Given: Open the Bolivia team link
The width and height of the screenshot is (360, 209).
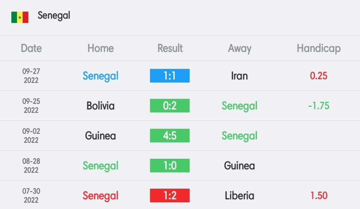Looking at the screenshot, I should (x=101, y=106).
